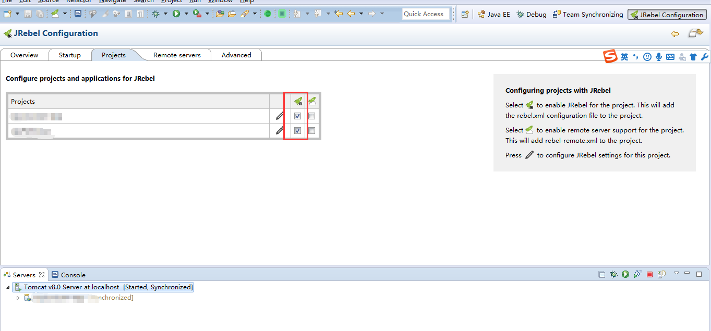Viewport: 711px width, 331px height.
Task: Select the Projects tab
Action: point(114,55)
